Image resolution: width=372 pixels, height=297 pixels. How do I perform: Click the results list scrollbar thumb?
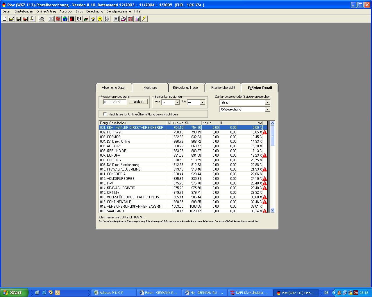tap(272, 136)
